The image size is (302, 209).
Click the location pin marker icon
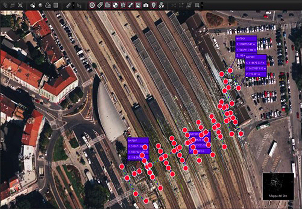pos(153,5)
